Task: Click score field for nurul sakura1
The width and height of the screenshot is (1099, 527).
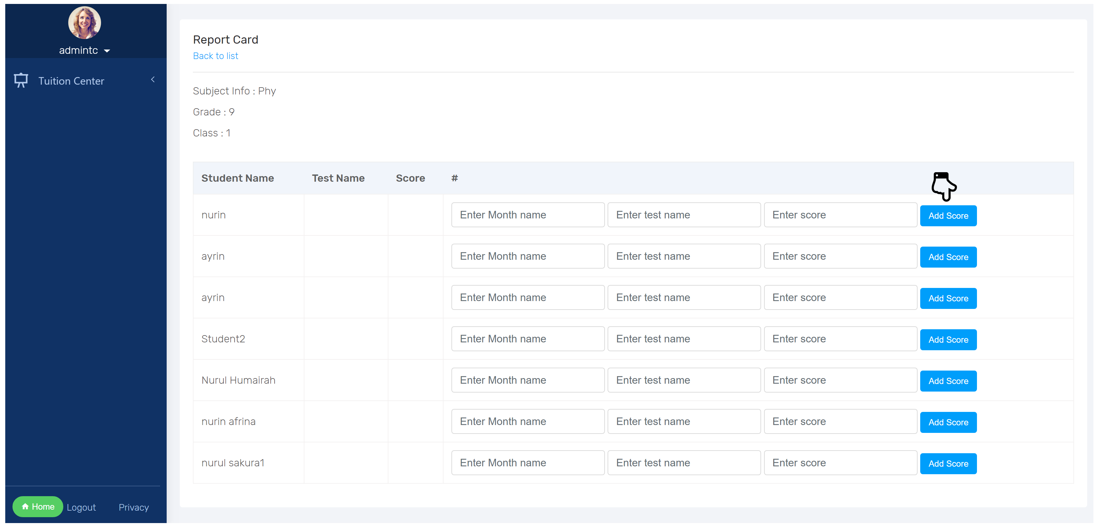Action: (840, 463)
